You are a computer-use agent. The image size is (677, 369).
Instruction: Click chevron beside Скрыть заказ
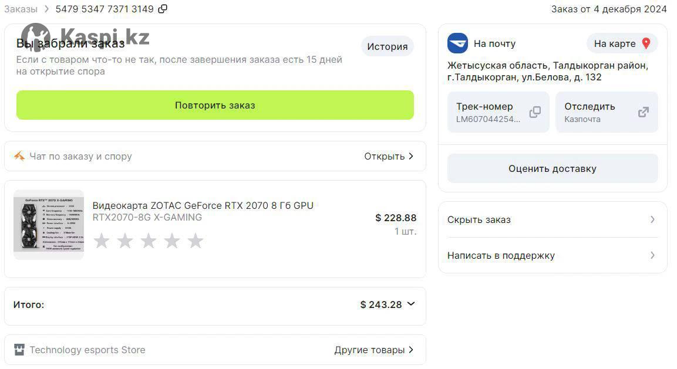(x=652, y=219)
